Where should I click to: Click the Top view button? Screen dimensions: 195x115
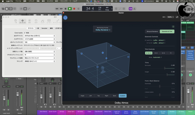pos(98,96)
